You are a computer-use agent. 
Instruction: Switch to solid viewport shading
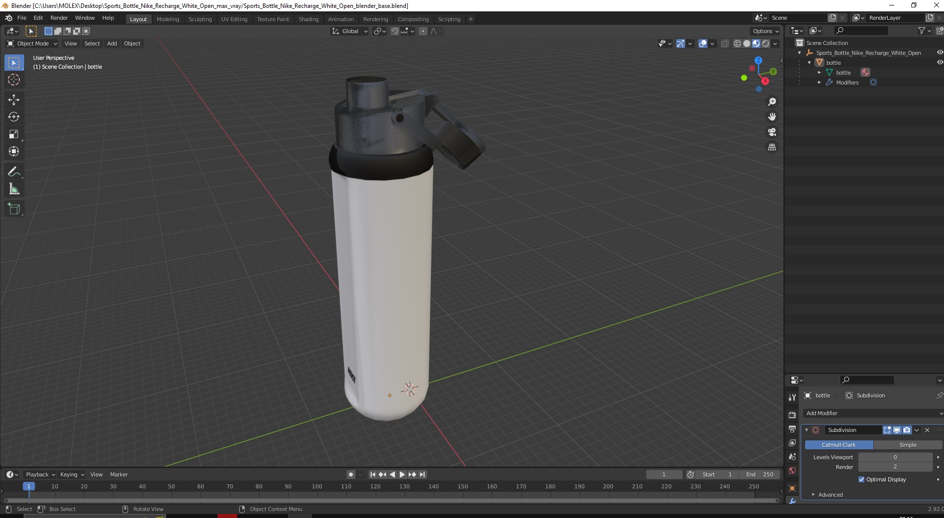click(x=747, y=43)
